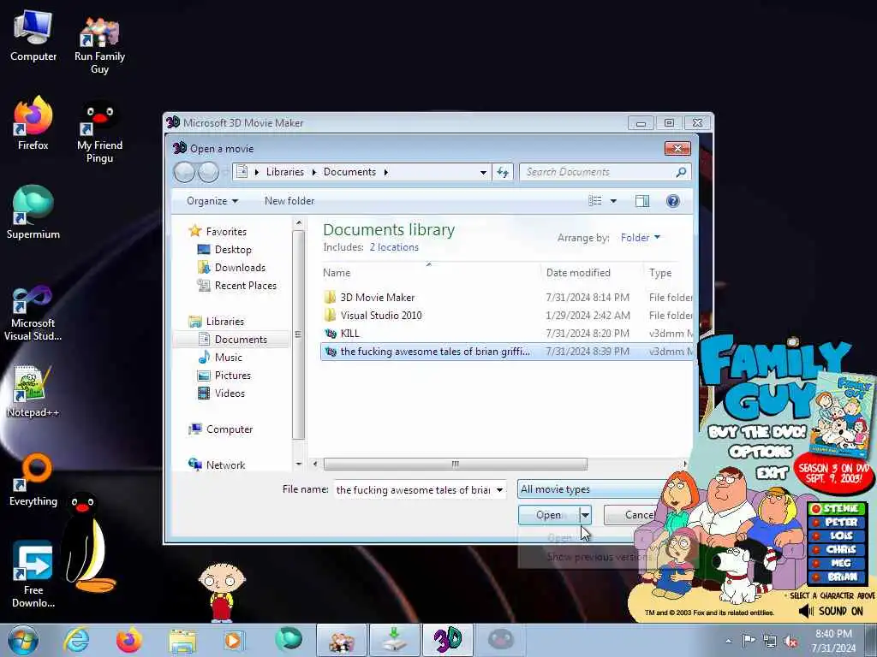Click the network tray icon

(x=770, y=641)
